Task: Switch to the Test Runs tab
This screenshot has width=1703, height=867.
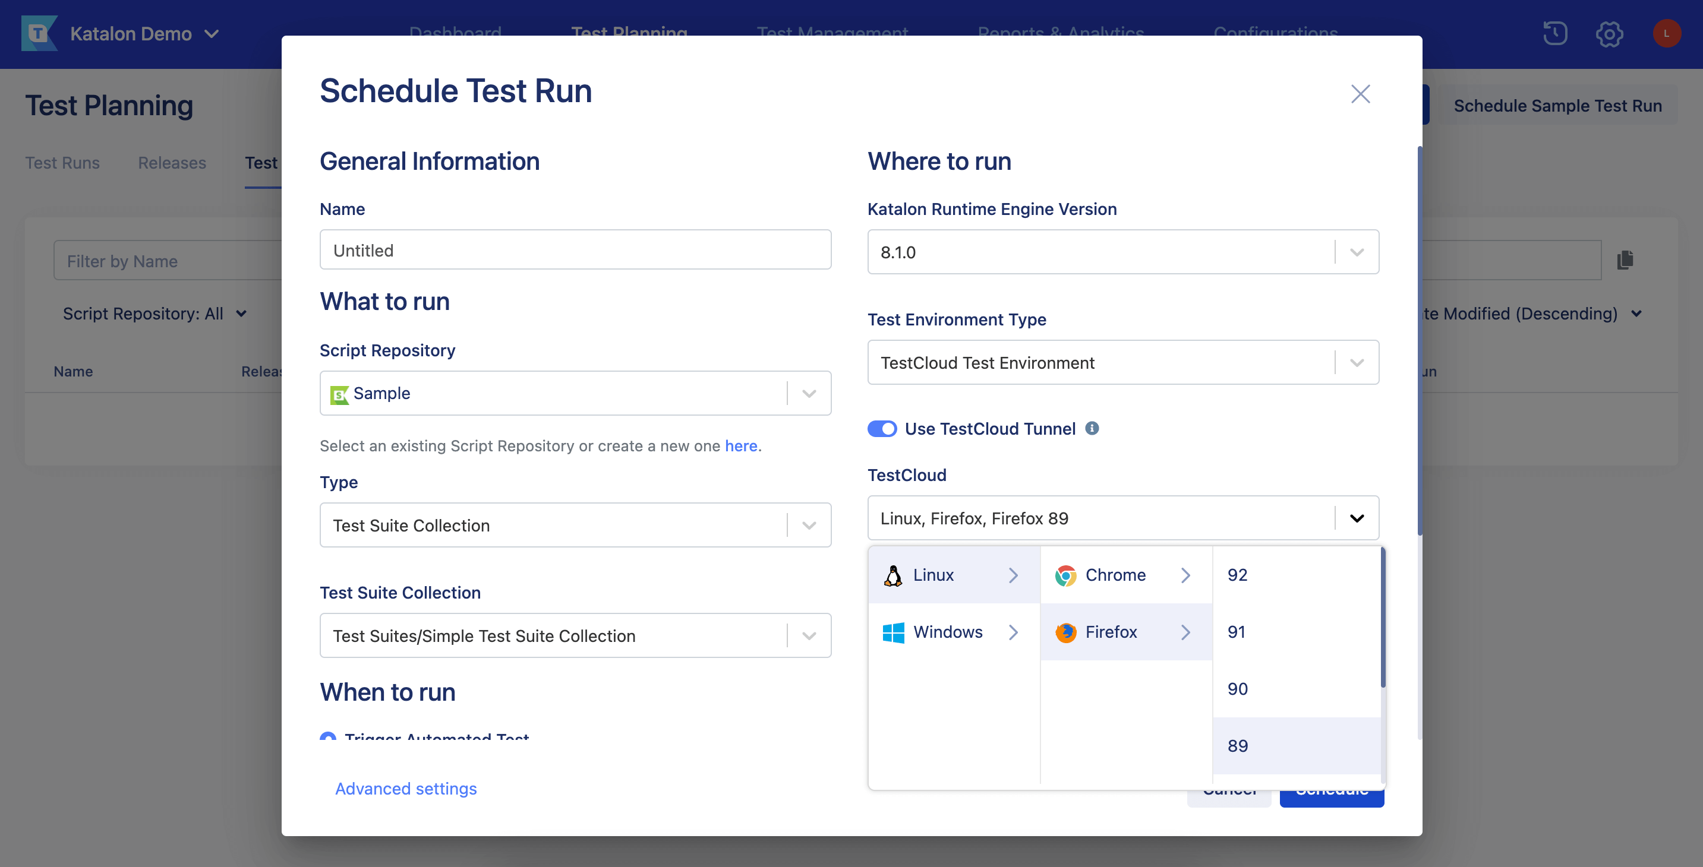Action: click(62, 163)
